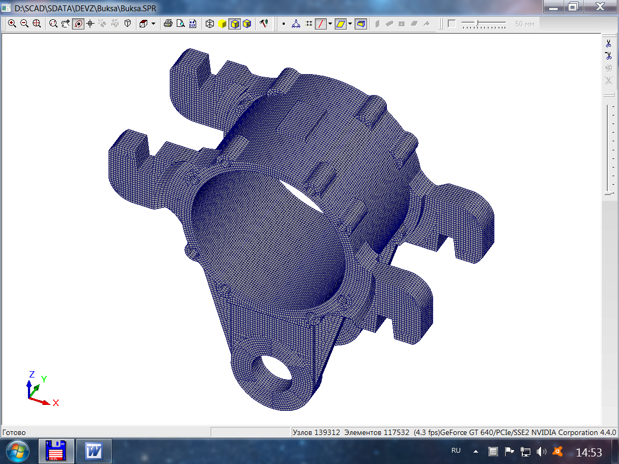The width and height of the screenshot is (619, 464).
Task: Open the Windows Start button
Action: click(x=17, y=451)
